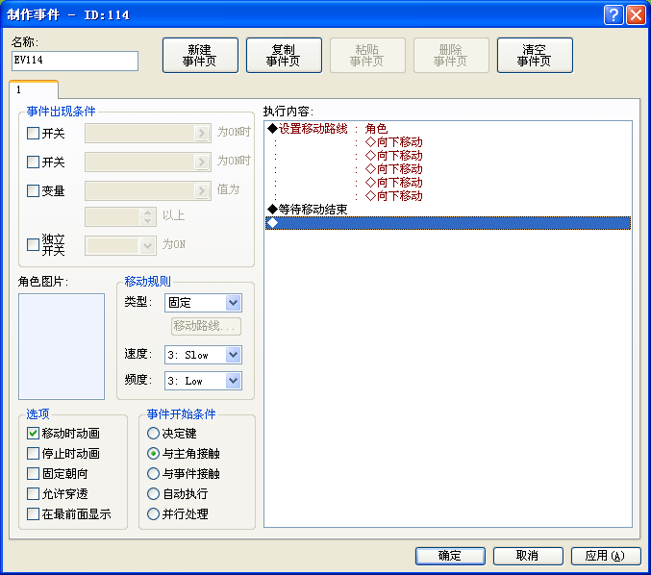Check the 允许穿透 option
This screenshot has height=575, width=651.
tap(33, 494)
